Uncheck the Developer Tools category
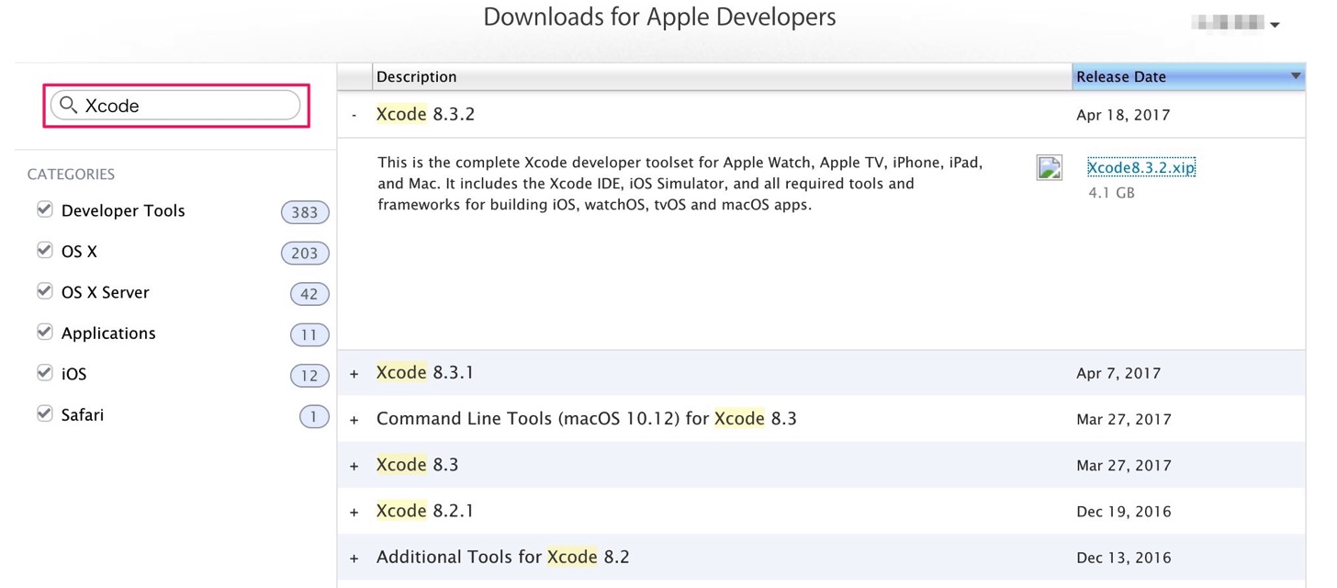Image resolution: width=1337 pixels, height=588 pixels. [x=44, y=209]
